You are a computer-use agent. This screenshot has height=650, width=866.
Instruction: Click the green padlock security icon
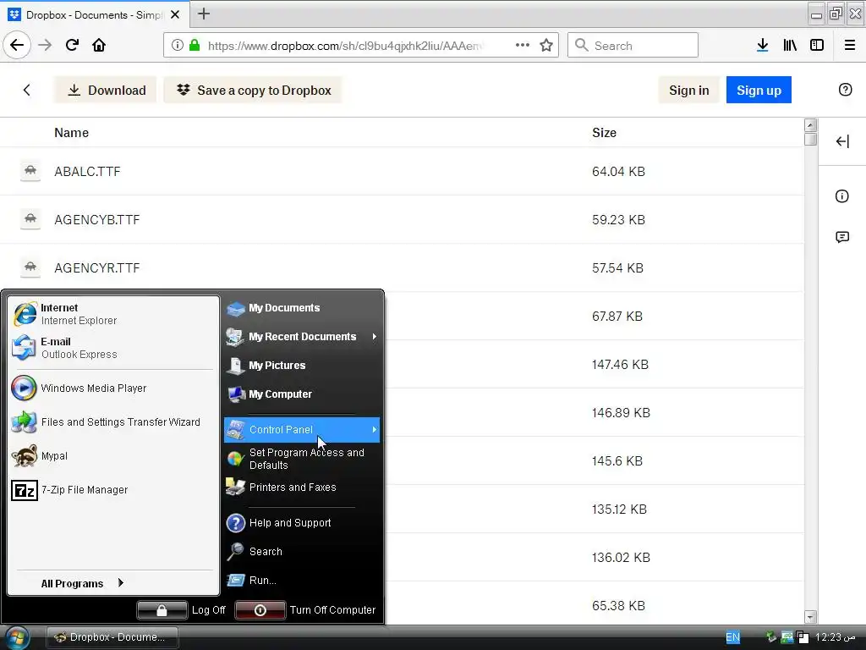(x=195, y=45)
